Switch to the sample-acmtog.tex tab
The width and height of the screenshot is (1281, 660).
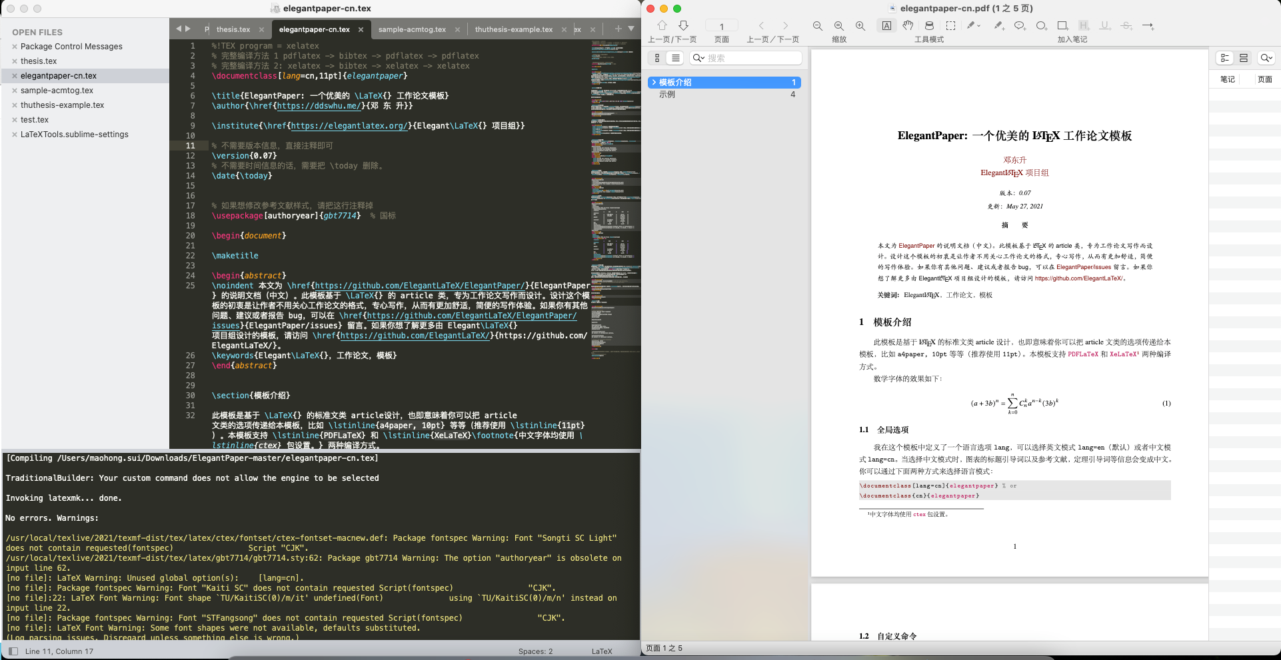point(412,29)
